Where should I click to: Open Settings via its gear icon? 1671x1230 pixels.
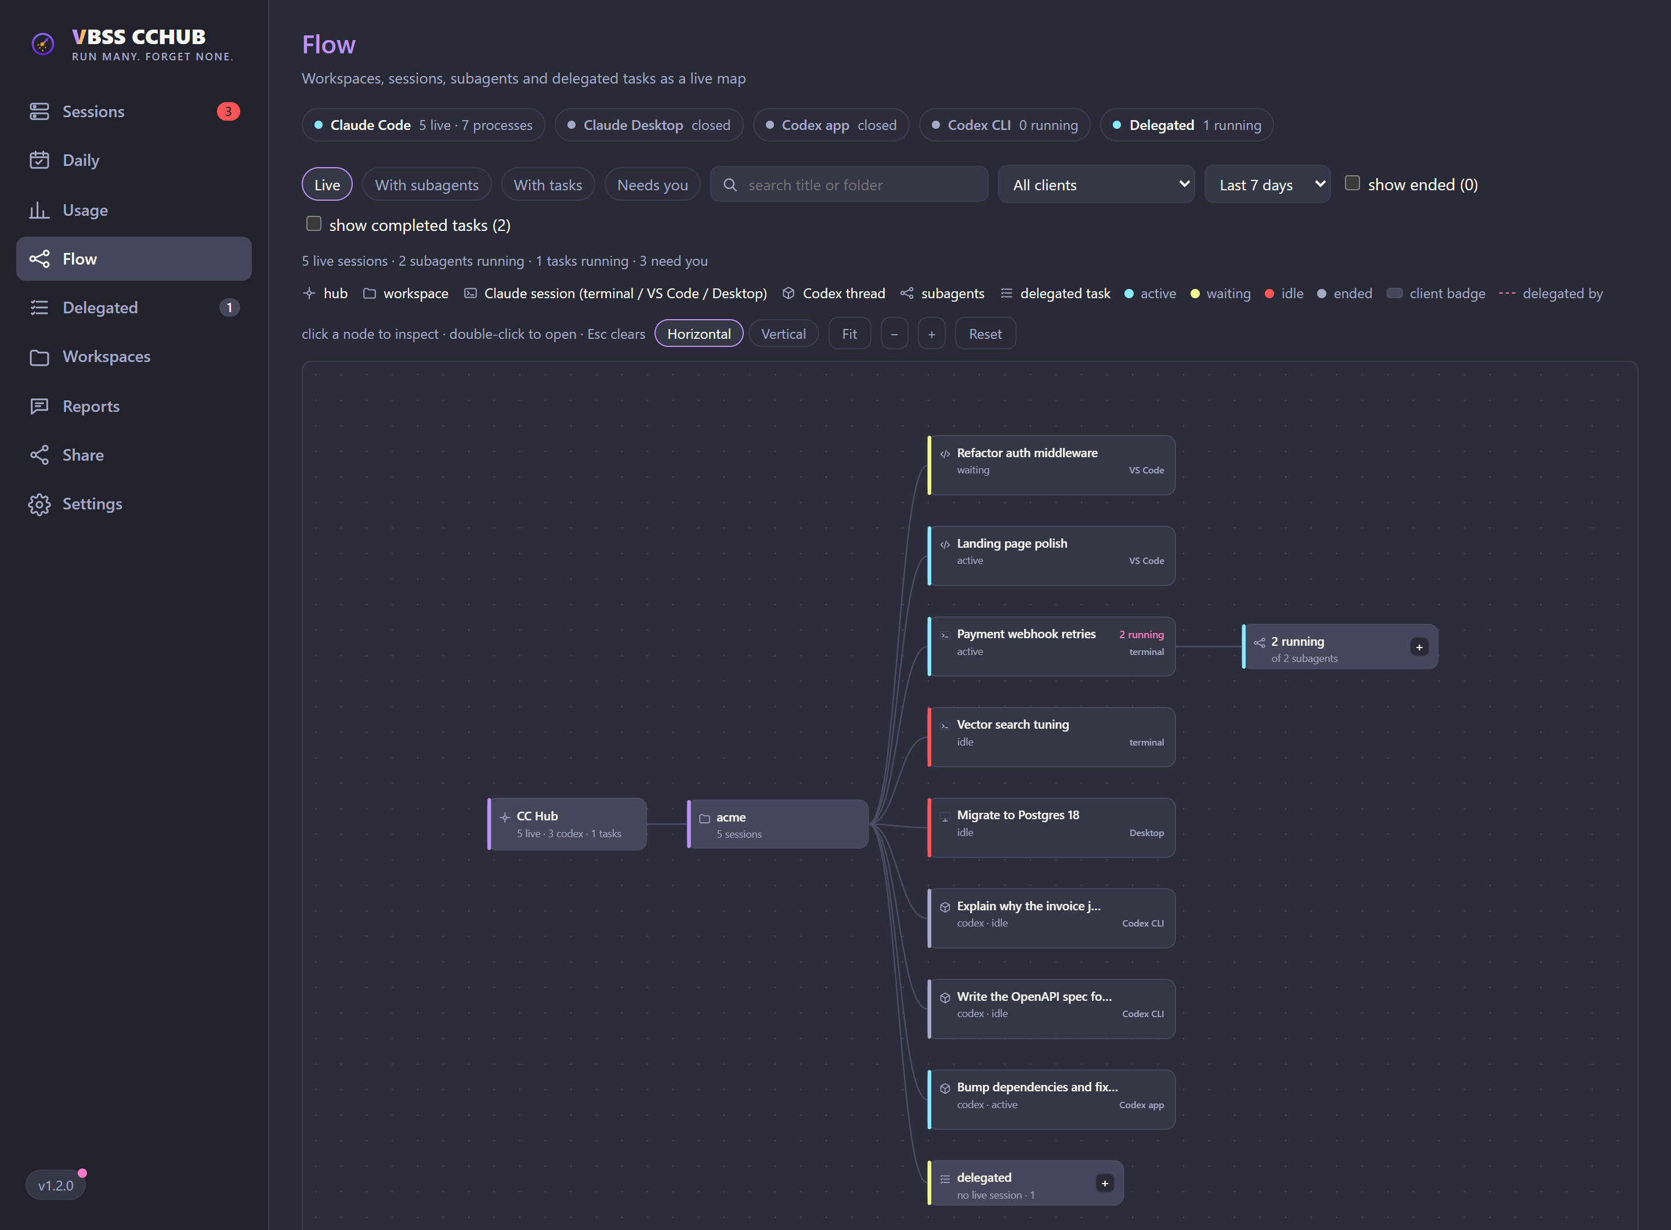pos(39,504)
